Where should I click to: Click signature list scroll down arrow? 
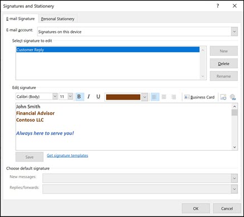click(x=203, y=76)
